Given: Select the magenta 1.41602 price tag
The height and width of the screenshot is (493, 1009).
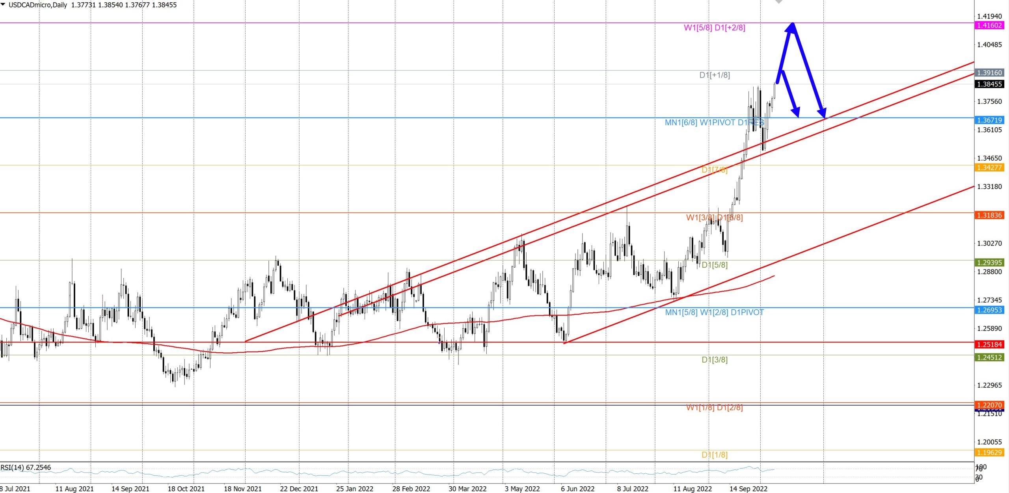Looking at the screenshot, I should (x=989, y=25).
